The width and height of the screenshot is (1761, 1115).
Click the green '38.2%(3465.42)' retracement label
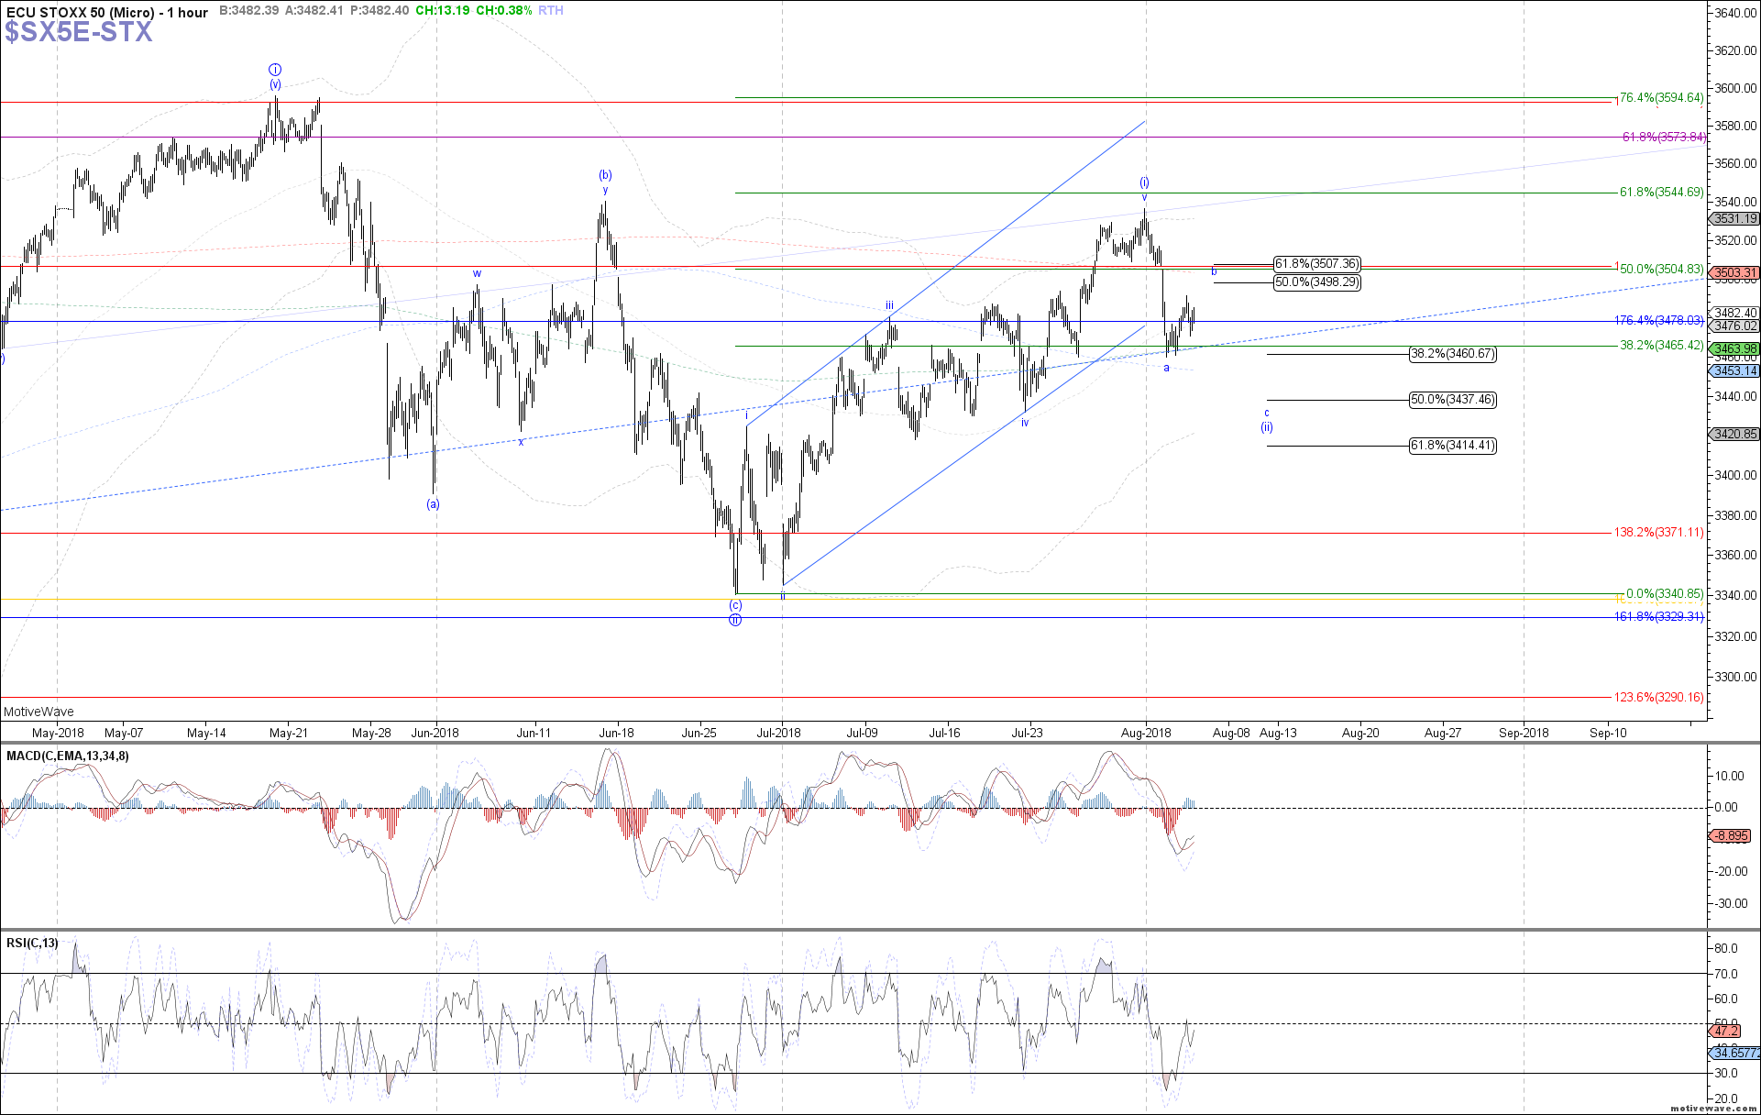(x=1661, y=346)
